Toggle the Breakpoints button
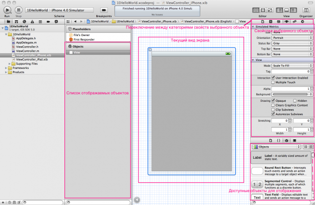 click(104, 10)
